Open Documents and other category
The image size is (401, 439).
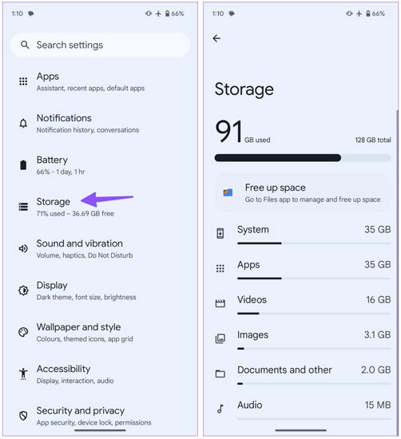(x=303, y=374)
